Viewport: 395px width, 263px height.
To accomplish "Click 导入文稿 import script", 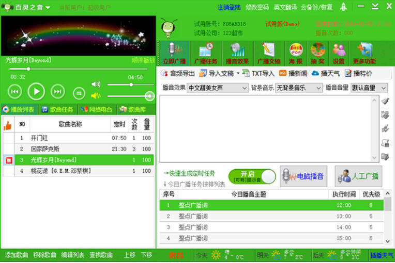I will tap(217, 73).
